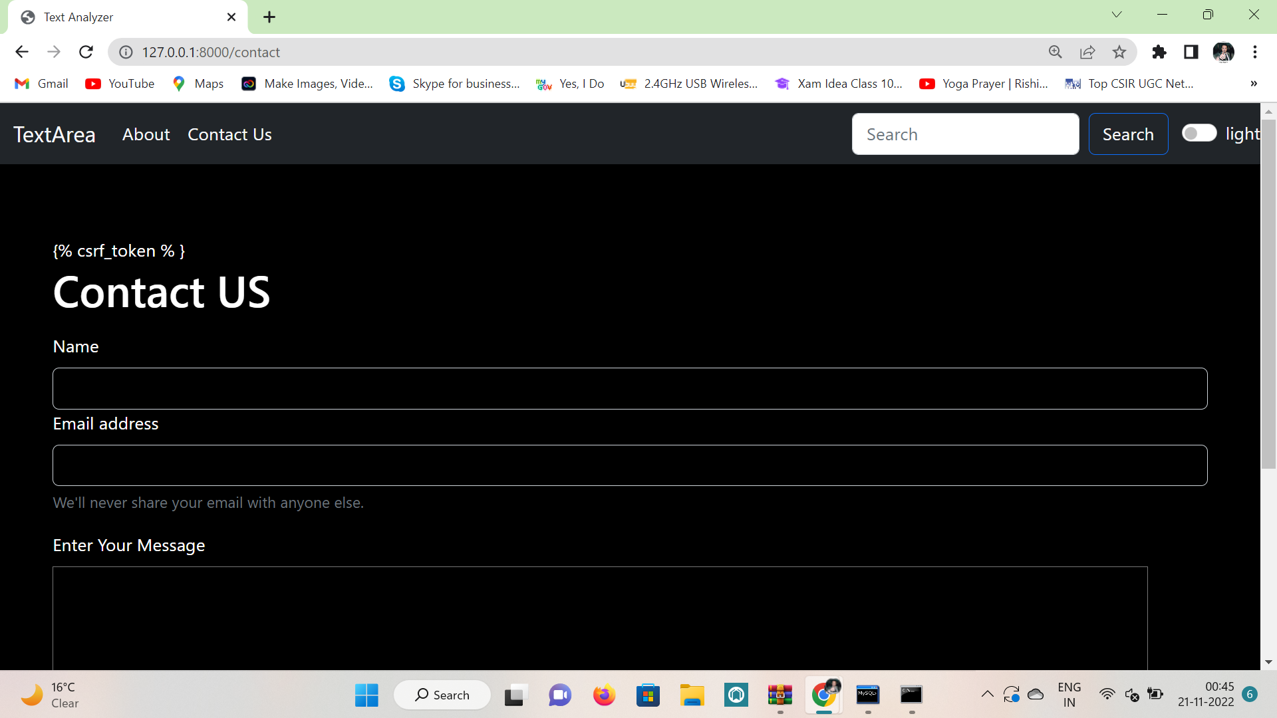The image size is (1277, 718).
Task: Switch to the Contact Us nav item
Action: pyautogui.click(x=229, y=134)
